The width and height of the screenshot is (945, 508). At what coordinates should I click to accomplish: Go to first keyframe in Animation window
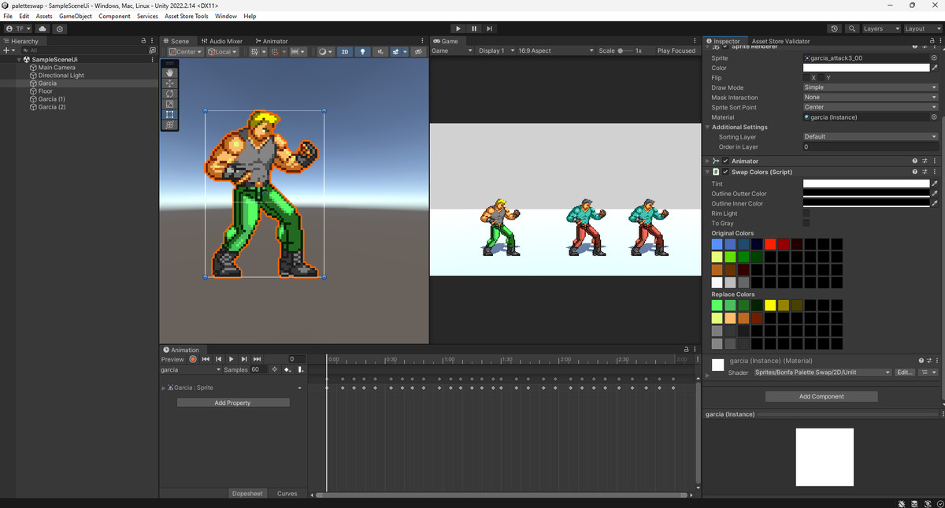pos(206,359)
